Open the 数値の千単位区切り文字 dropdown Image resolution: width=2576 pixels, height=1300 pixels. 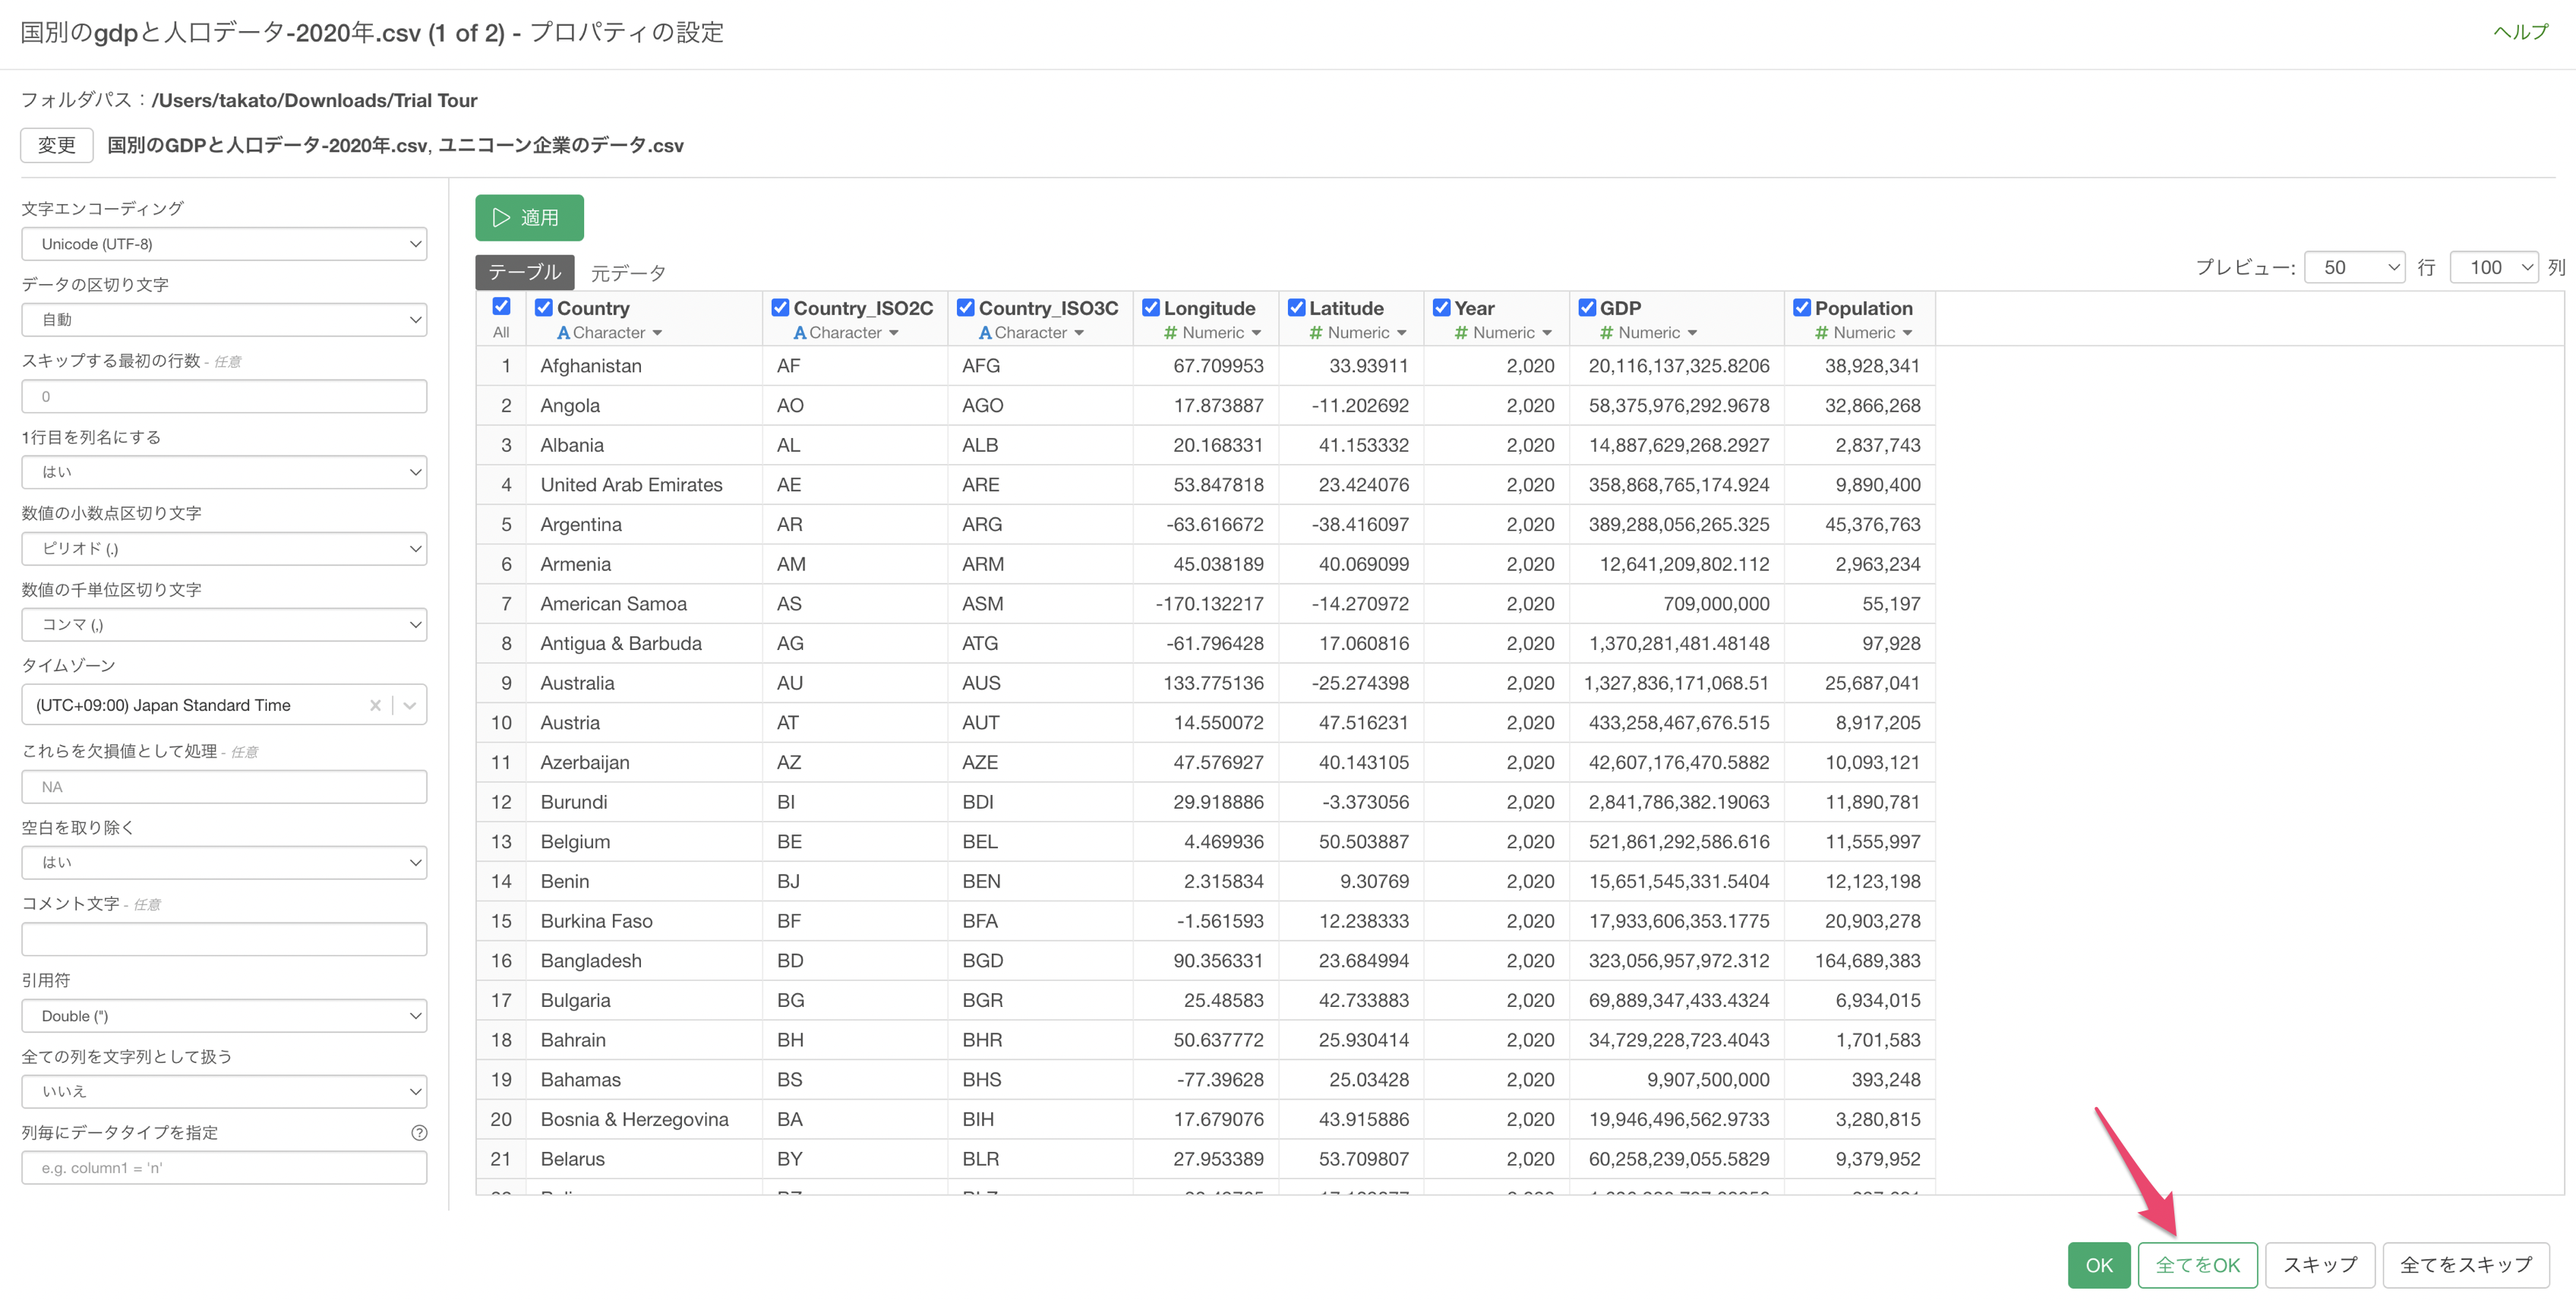224,624
